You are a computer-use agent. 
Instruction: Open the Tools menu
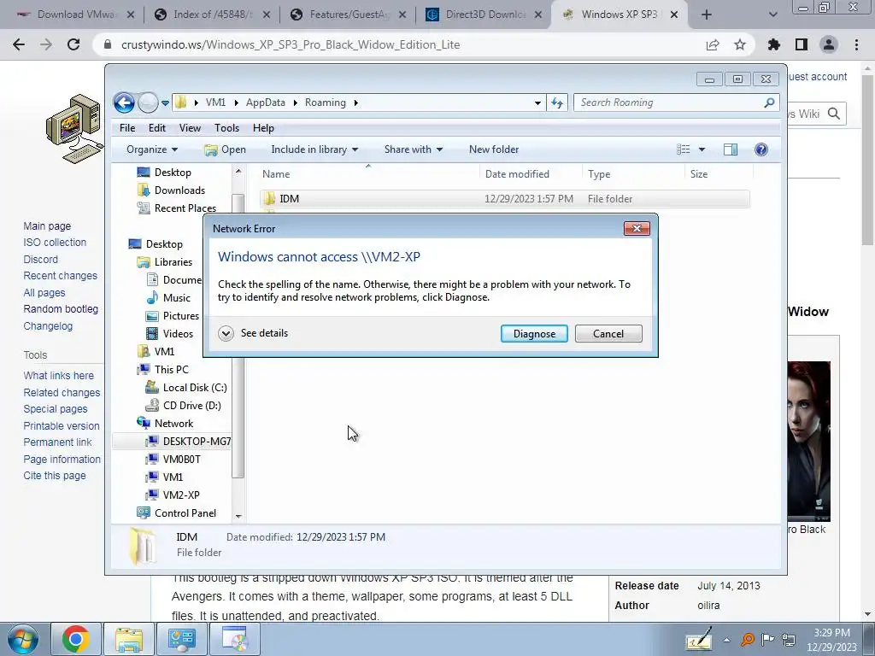coord(226,128)
